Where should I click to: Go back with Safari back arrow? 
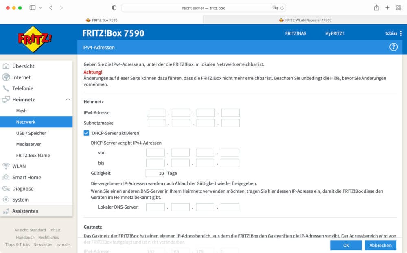pyautogui.click(x=51, y=8)
